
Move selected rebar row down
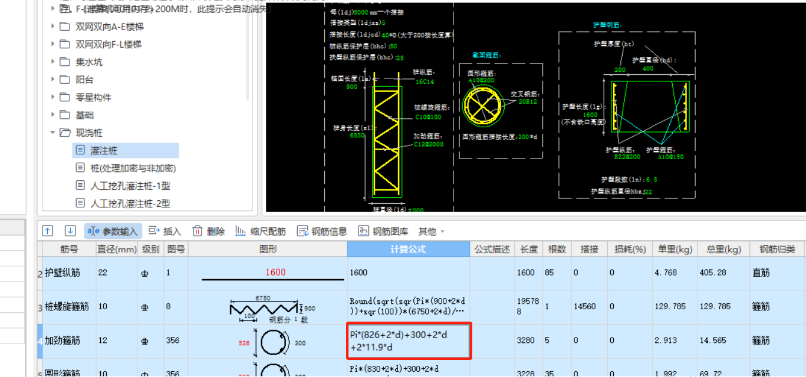click(70, 232)
